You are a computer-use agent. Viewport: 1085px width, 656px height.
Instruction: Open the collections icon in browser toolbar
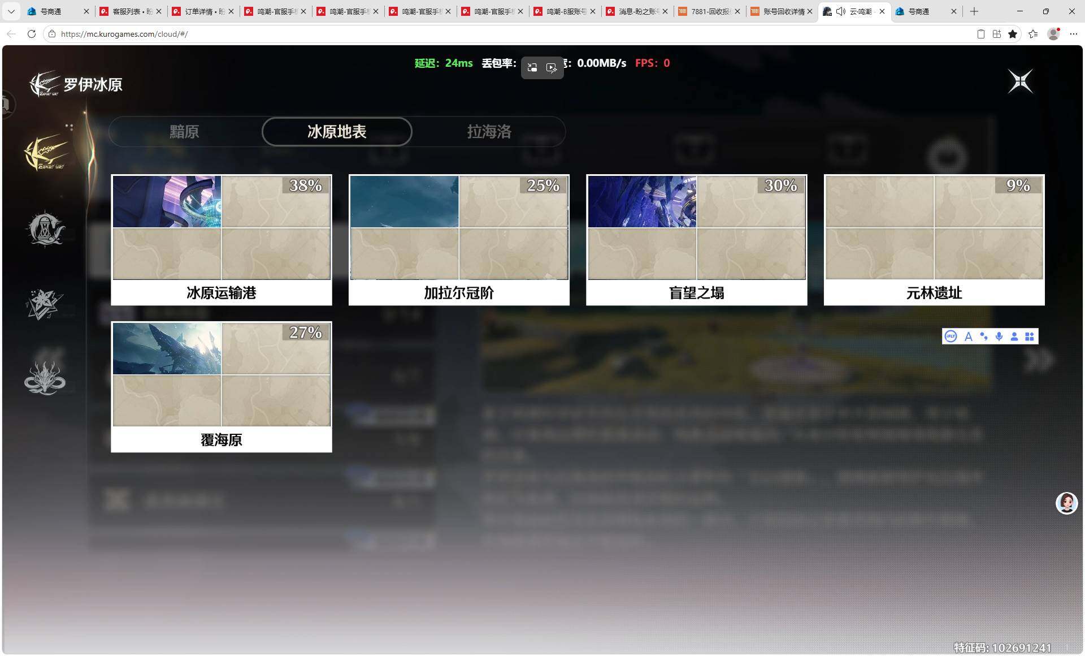click(x=1033, y=34)
